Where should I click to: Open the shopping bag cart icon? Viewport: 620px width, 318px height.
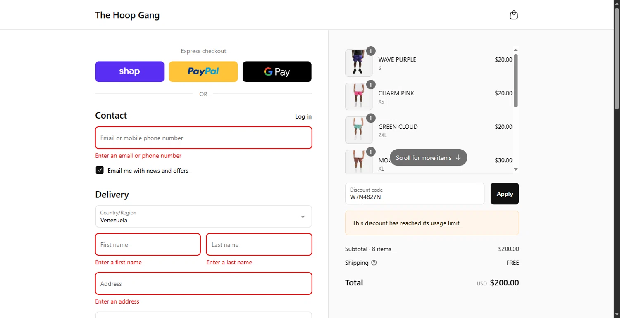(x=514, y=15)
